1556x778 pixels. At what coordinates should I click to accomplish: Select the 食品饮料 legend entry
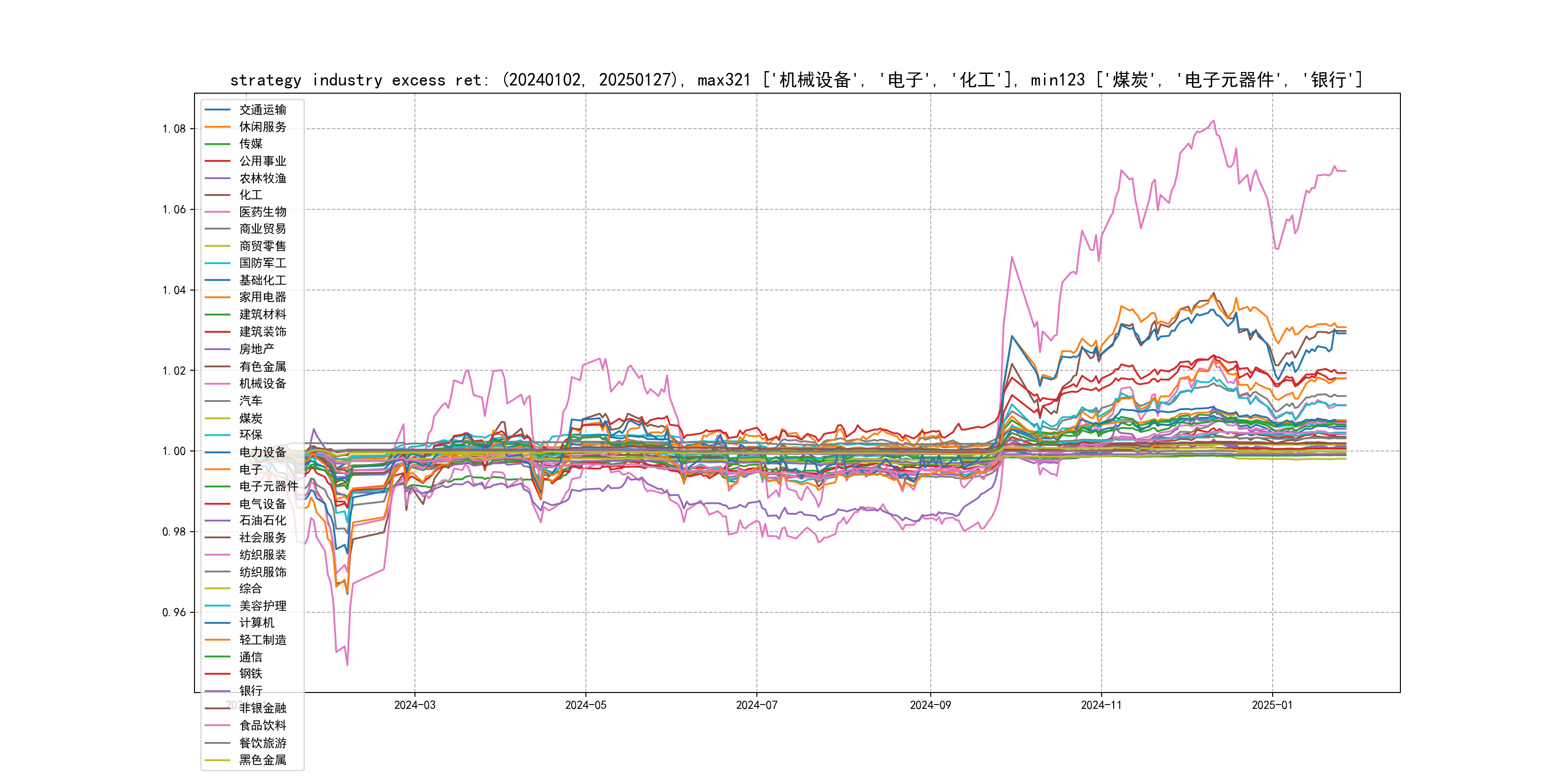click(262, 725)
